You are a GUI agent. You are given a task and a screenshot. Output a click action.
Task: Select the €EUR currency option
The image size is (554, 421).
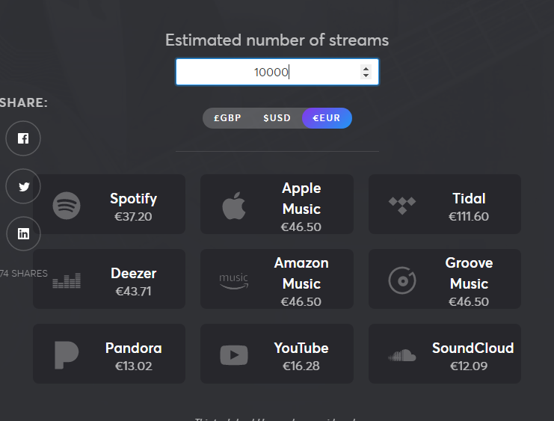coord(327,118)
